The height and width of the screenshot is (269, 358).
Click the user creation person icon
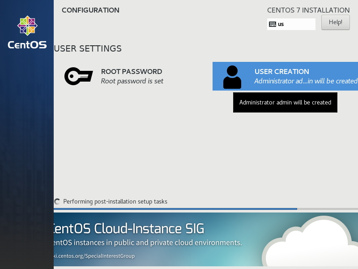coord(232,77)
